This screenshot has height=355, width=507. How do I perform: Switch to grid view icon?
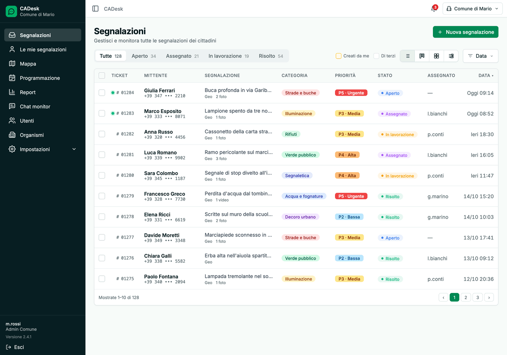click(x=436, y=56)
